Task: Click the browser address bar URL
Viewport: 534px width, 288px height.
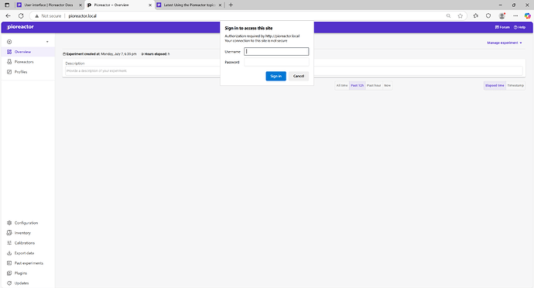Action: (x=82, y=16)
